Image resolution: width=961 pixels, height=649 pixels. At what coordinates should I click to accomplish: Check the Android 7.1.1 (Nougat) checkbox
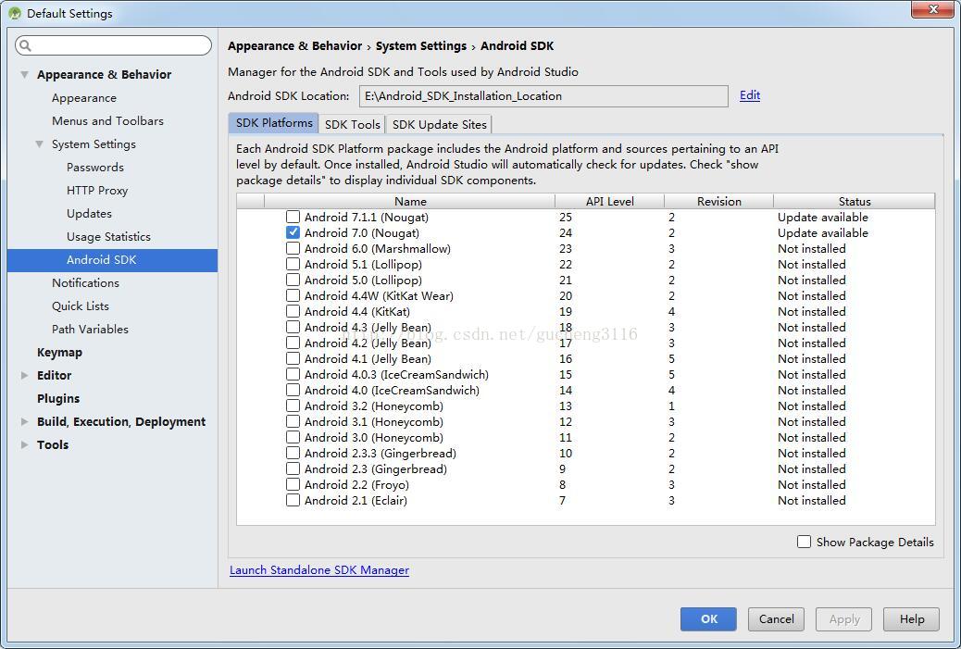(293, 217)
